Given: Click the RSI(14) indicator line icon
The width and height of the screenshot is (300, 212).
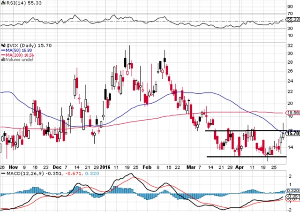Looking at the screenshot, I should [x=4, y=3].
